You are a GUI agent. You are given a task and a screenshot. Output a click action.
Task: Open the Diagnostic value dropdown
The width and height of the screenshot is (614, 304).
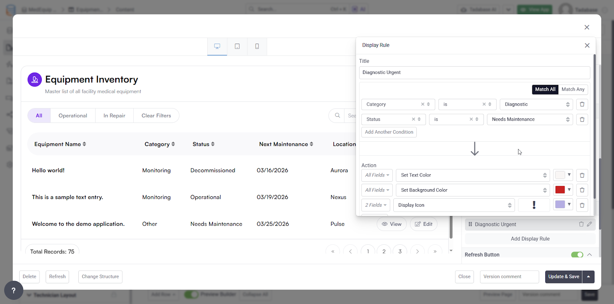536,104
